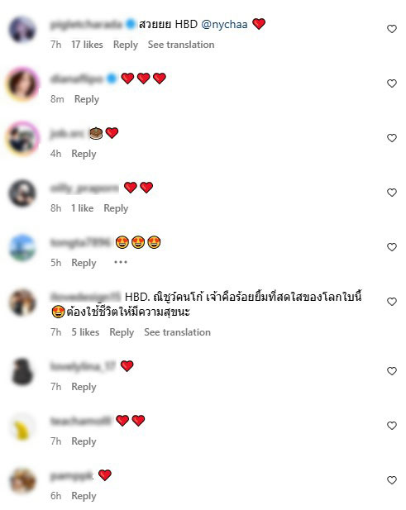Like the 6h single heart comment

[x=392, y=480]
